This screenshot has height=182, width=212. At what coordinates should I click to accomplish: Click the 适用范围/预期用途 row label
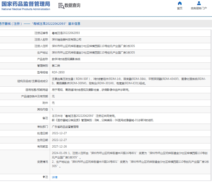click(x=37, y=90)
